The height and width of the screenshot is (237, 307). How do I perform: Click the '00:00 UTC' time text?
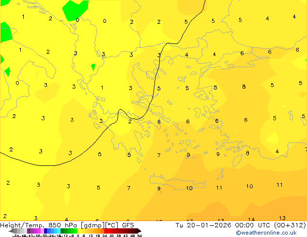click(x=253, y=225)
